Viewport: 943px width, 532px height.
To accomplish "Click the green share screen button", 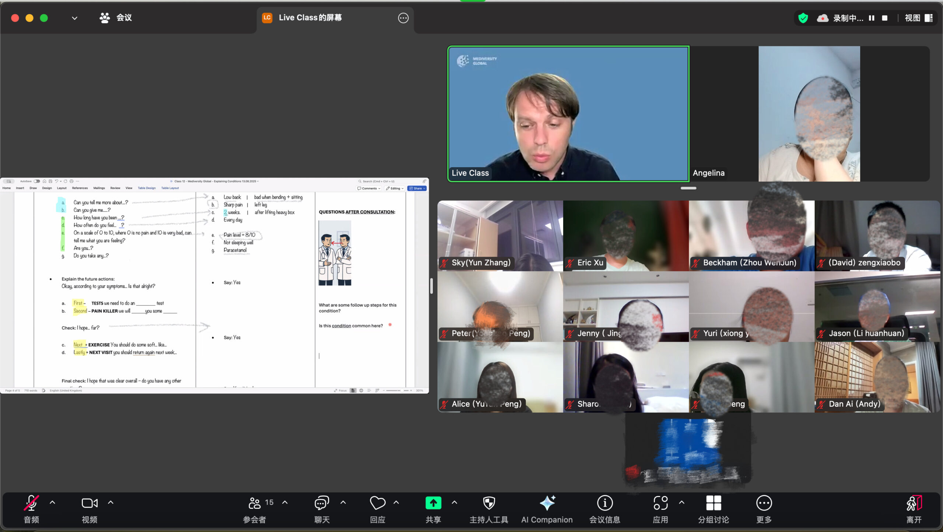I will click(433, 503).
